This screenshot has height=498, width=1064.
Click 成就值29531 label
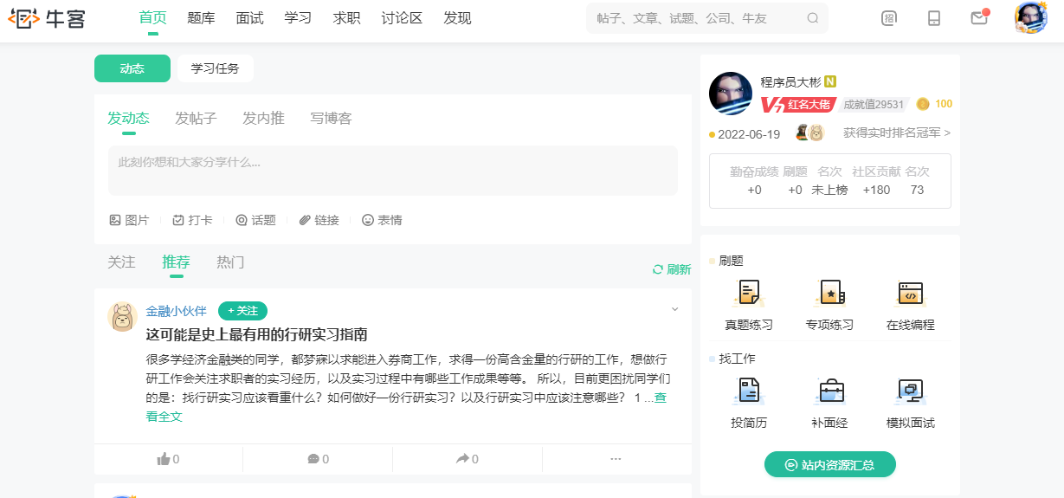click(873, 105)
